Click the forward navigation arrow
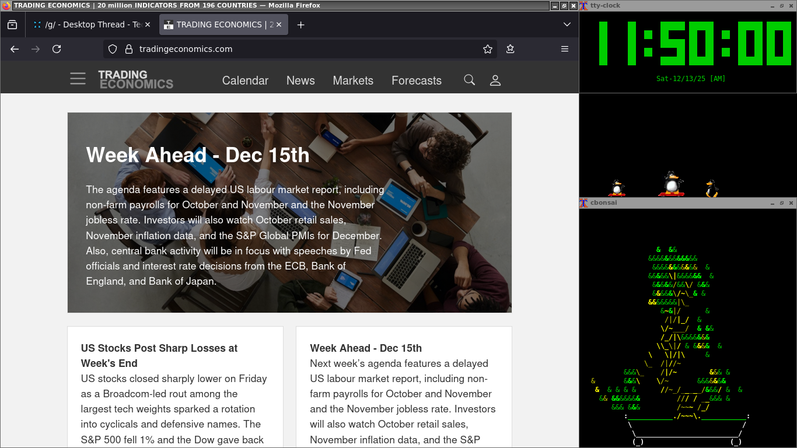This screenshot has height=448, width=797. coord(36,49)
